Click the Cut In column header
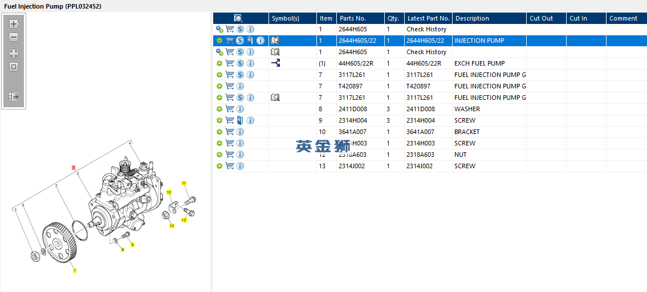The height and width of the screenshot is (292, 647). (x=586, y=18)
